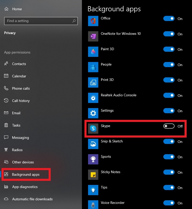Go to the Home settings page
Screen dimensions: 192x209
[17, 9]
